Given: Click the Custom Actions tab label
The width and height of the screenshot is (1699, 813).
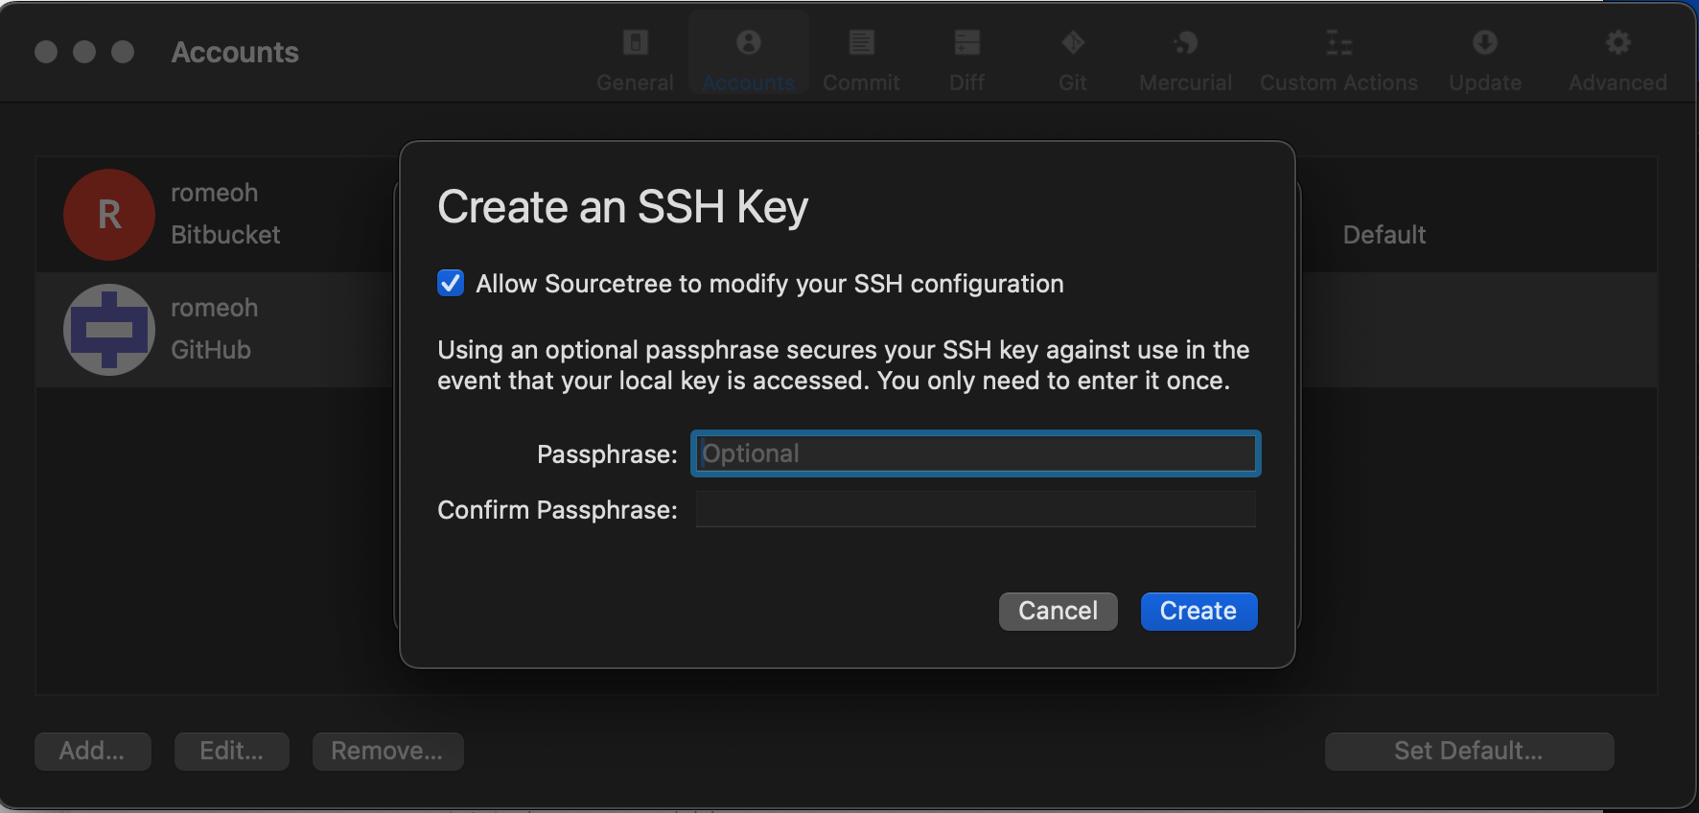Looking at the screenshot, I should click(1338, 83).
